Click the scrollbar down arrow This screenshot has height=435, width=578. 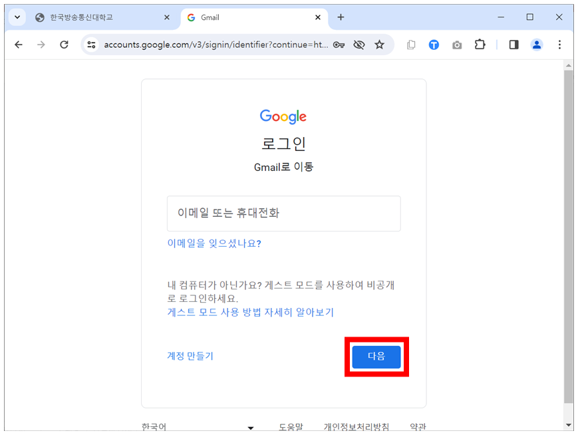(x=569, y=425)
